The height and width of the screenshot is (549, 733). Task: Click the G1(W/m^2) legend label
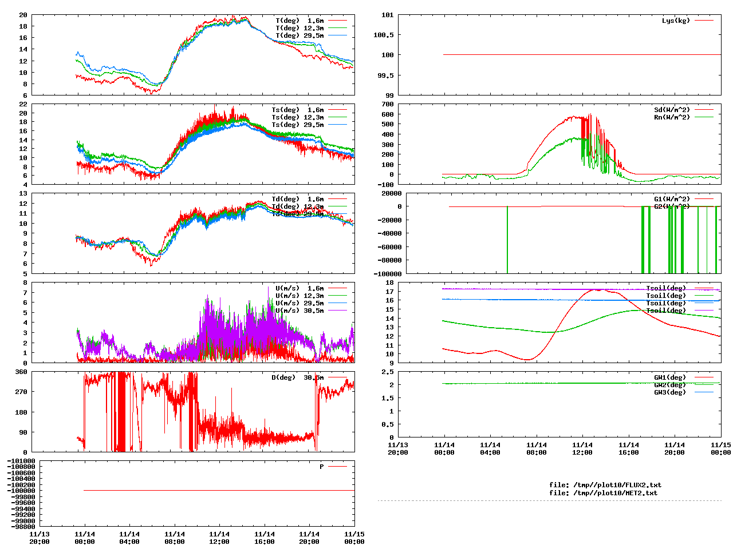(672, 199)
